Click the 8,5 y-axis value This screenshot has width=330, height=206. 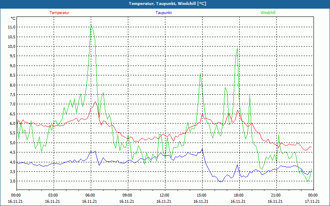pos(12,75)
